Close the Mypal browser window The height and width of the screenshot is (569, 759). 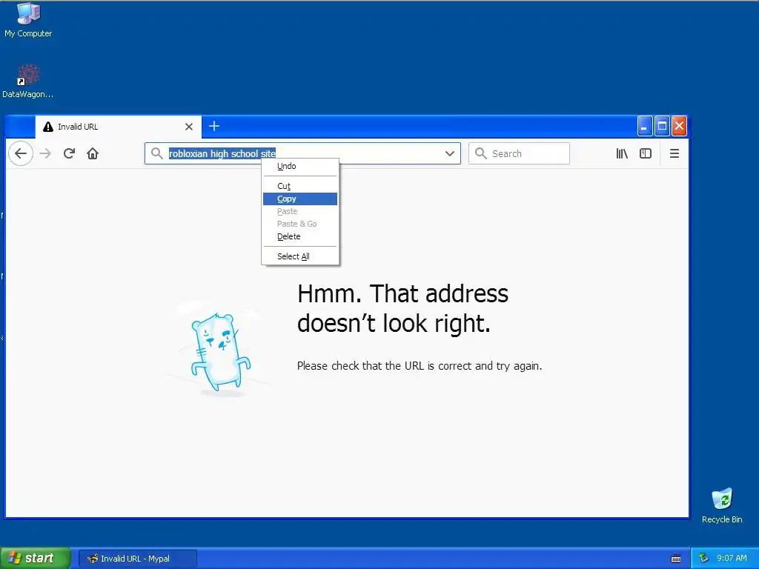click(x=679, y=126)
